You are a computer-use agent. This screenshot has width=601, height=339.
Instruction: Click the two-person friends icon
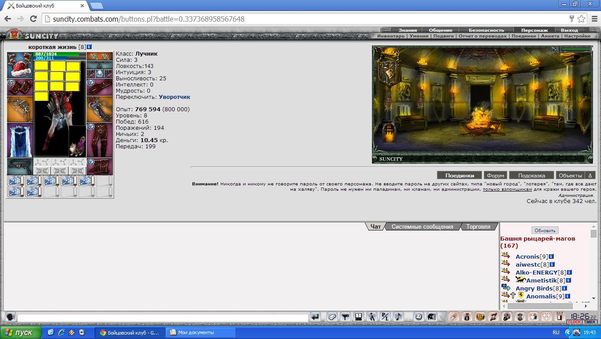tap(533, 316)
